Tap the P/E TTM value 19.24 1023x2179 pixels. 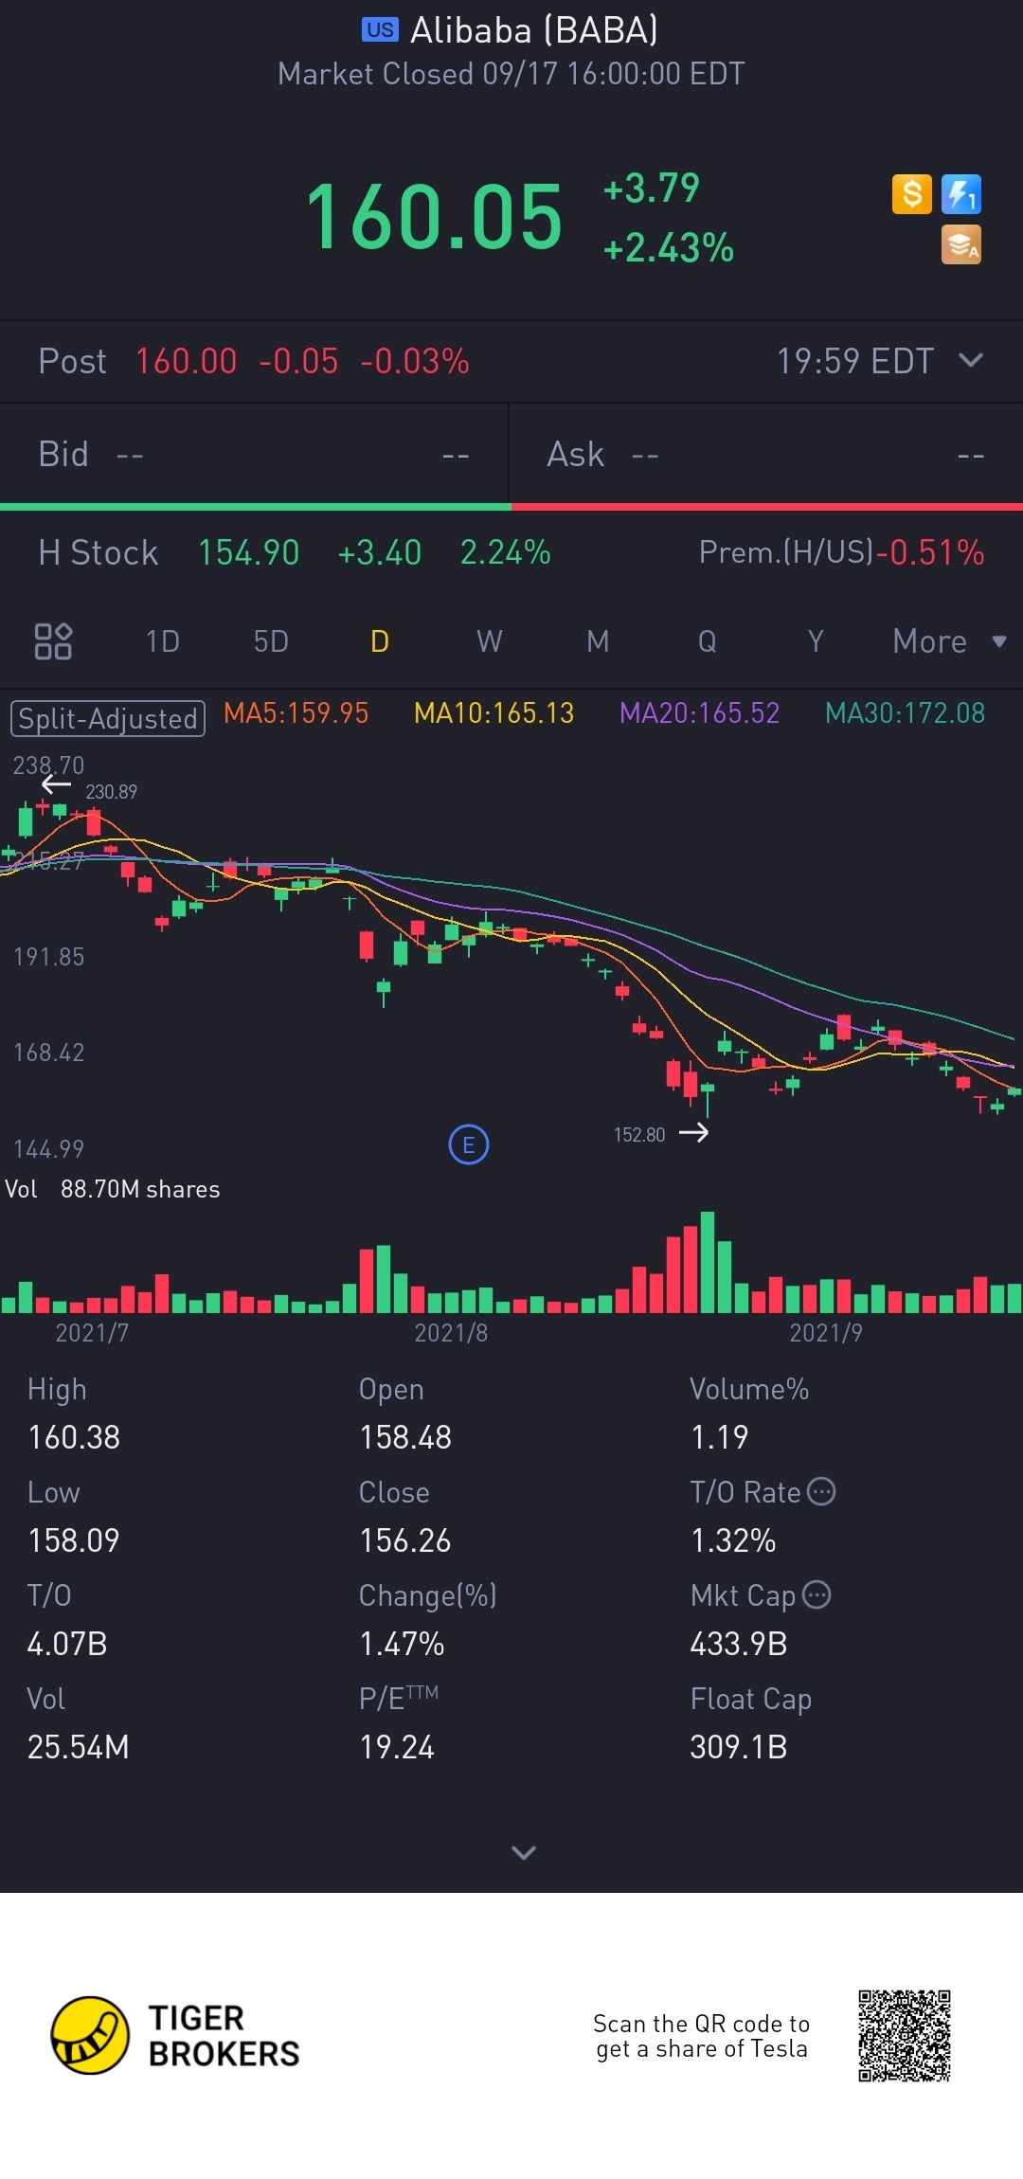397,1747
